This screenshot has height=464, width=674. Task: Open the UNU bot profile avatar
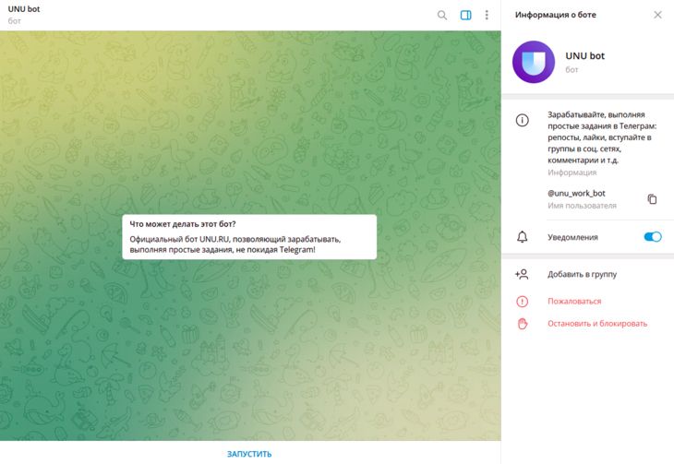[534, 62]
